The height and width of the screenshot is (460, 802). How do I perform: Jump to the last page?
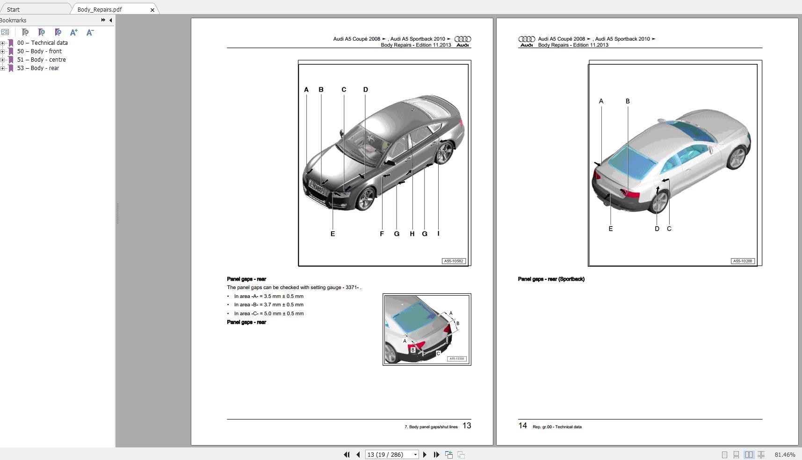point(436,454)
